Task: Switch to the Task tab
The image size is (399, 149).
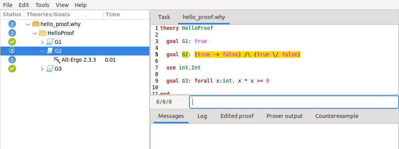Action: [164, 17]
